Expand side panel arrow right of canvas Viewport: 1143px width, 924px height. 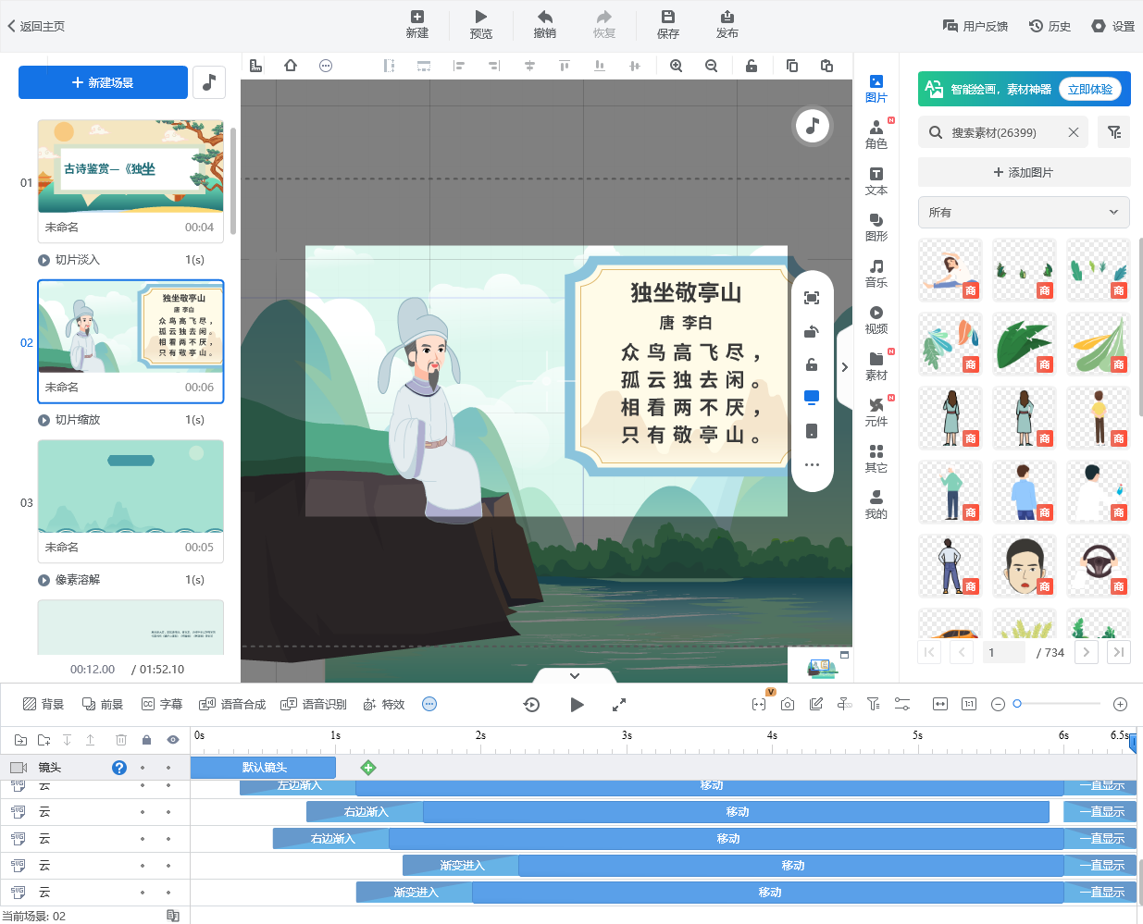844,367
